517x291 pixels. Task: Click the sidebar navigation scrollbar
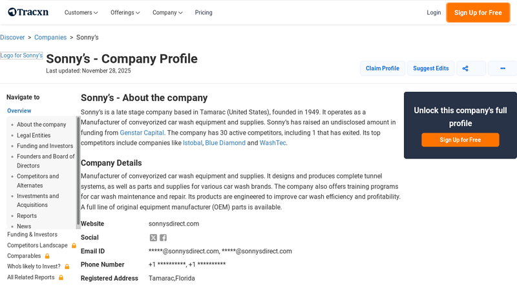pyautogui.click(x=78, y=169)
